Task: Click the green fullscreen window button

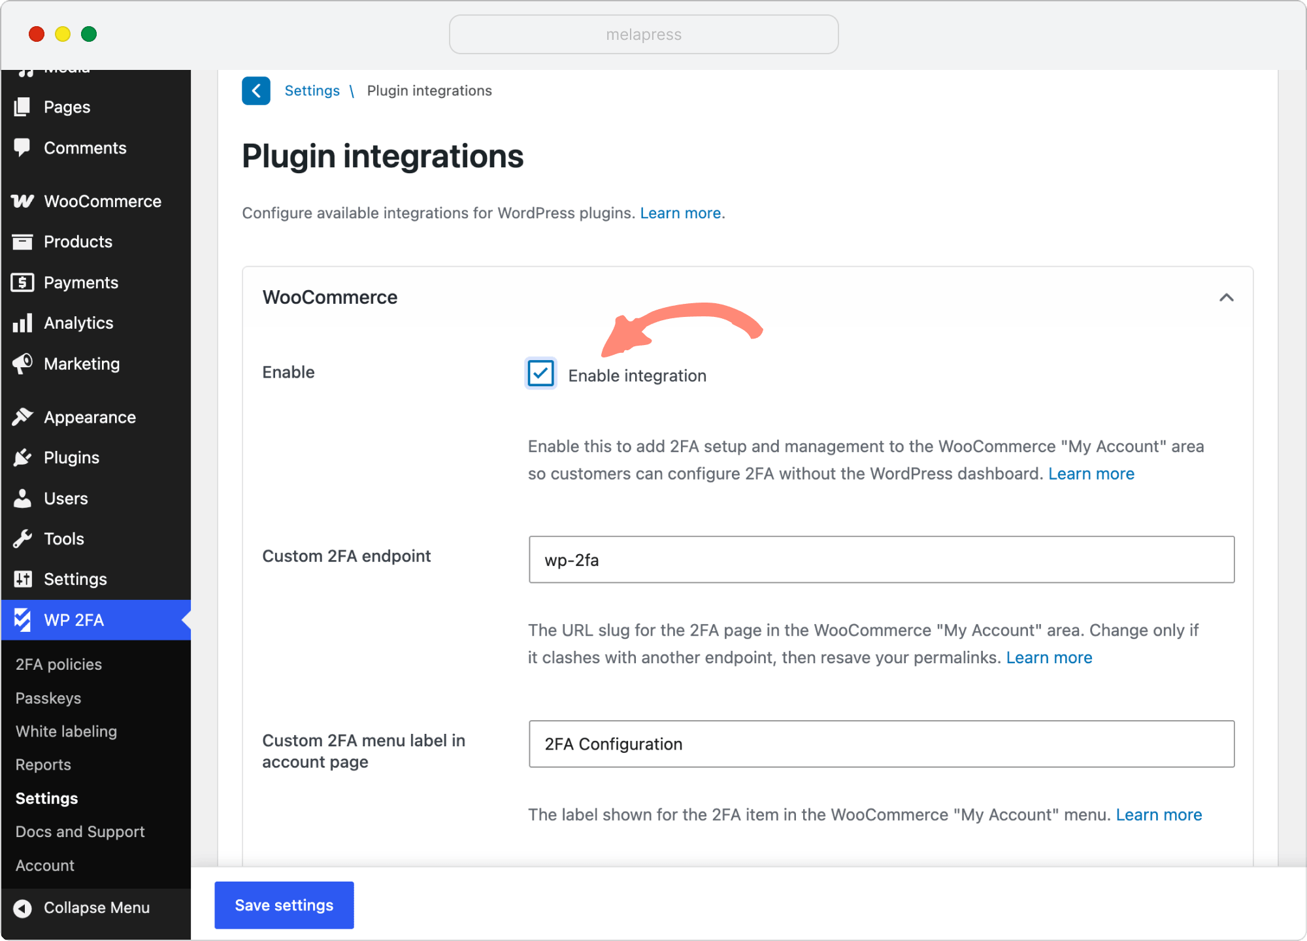Action: [x=89, y=34]
